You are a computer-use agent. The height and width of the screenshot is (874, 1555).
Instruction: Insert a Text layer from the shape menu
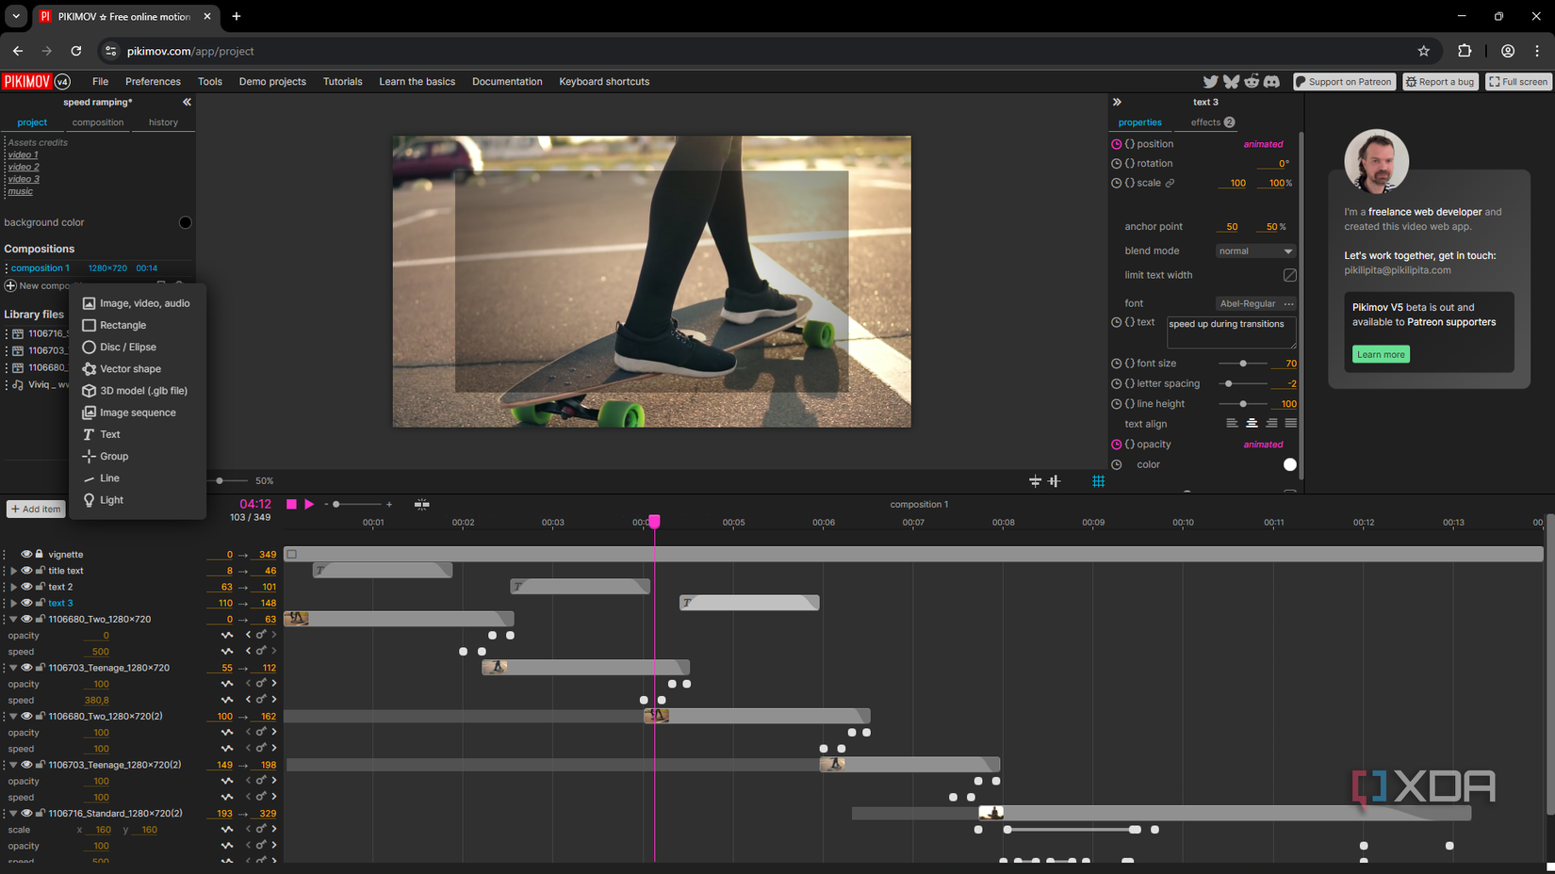pos(110,434)
